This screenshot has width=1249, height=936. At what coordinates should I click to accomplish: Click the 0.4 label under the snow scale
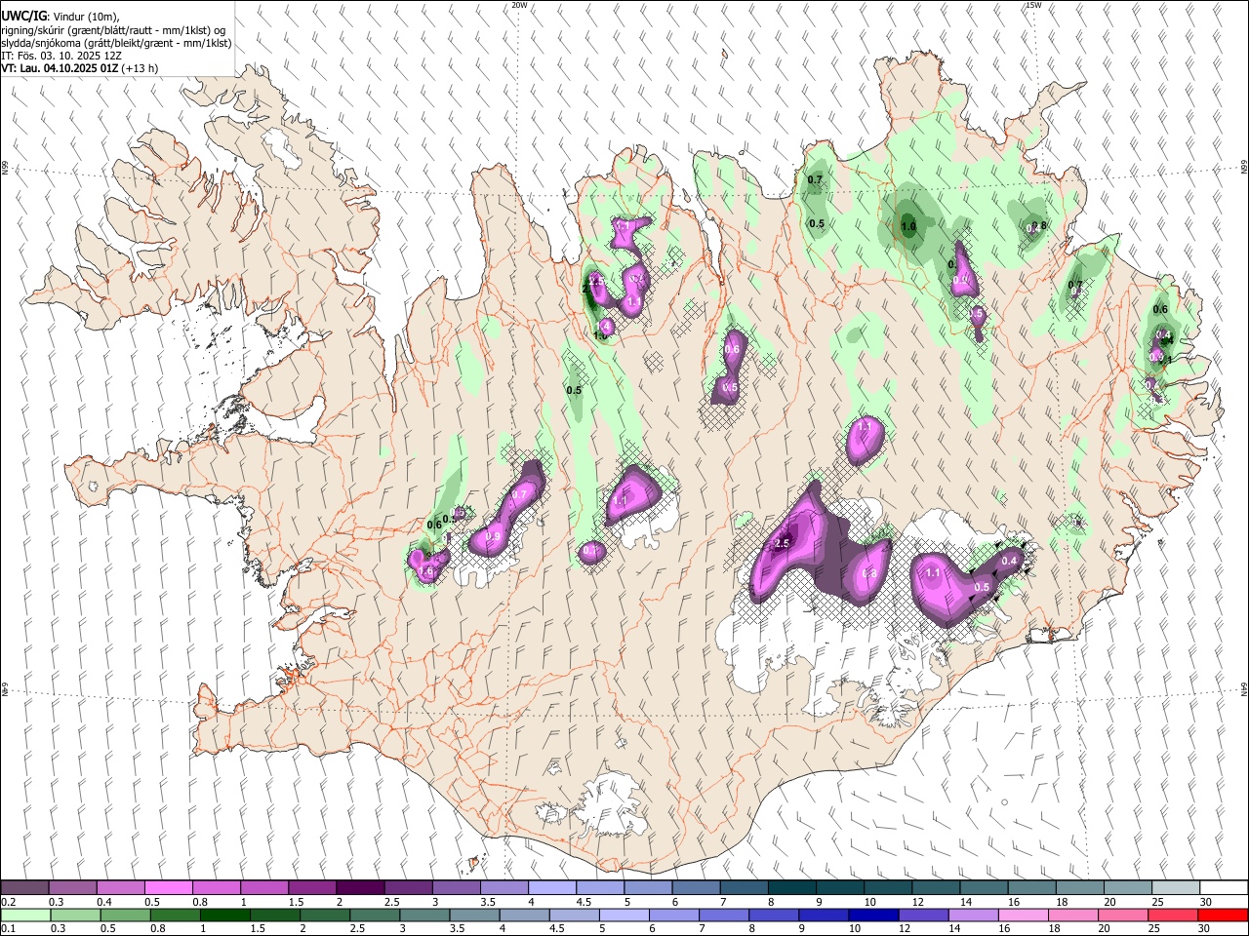click(x=104, y=902)
